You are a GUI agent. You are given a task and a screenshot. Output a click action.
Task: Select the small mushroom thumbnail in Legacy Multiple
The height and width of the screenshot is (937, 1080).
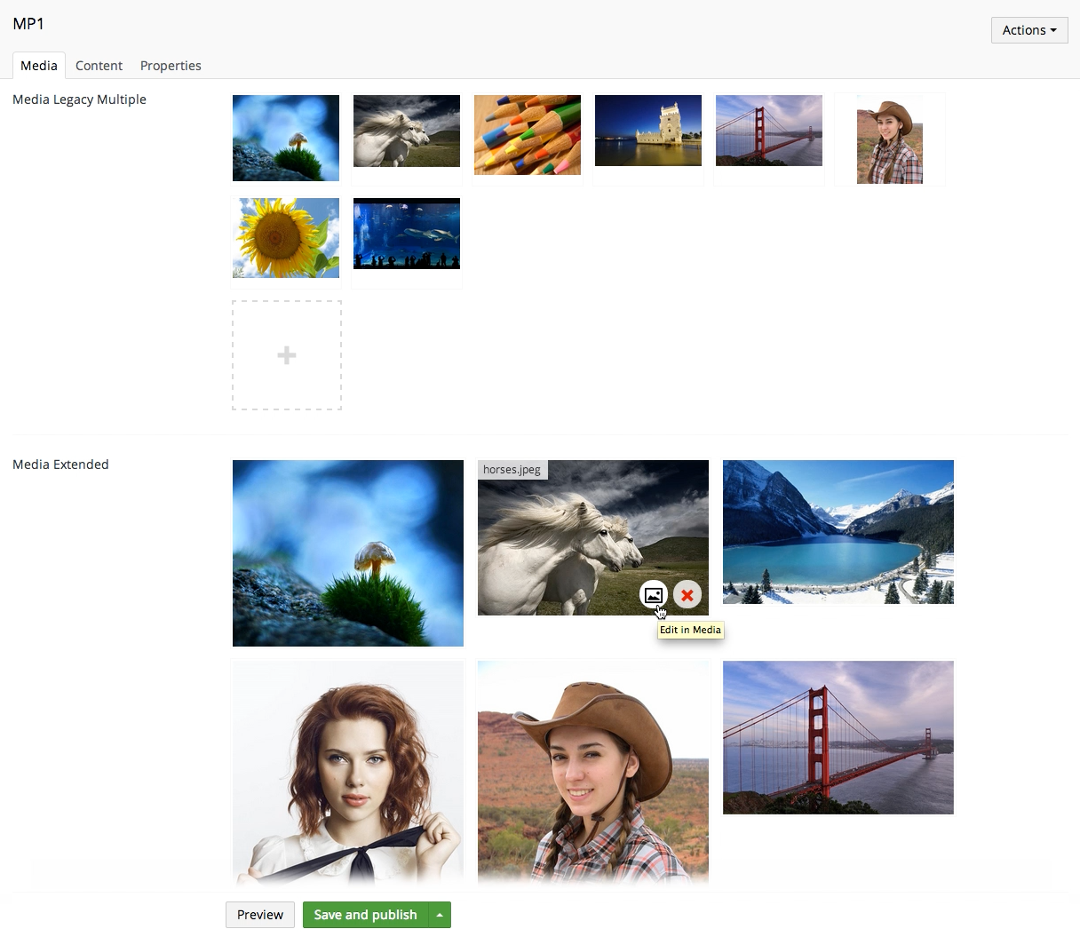[x=286, y=138]
